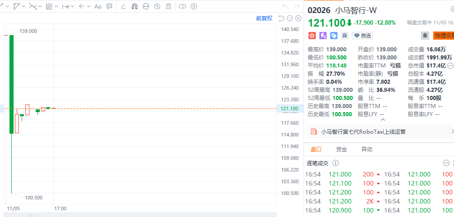Toggle hide all drawings eye icon

pos(157,6)
